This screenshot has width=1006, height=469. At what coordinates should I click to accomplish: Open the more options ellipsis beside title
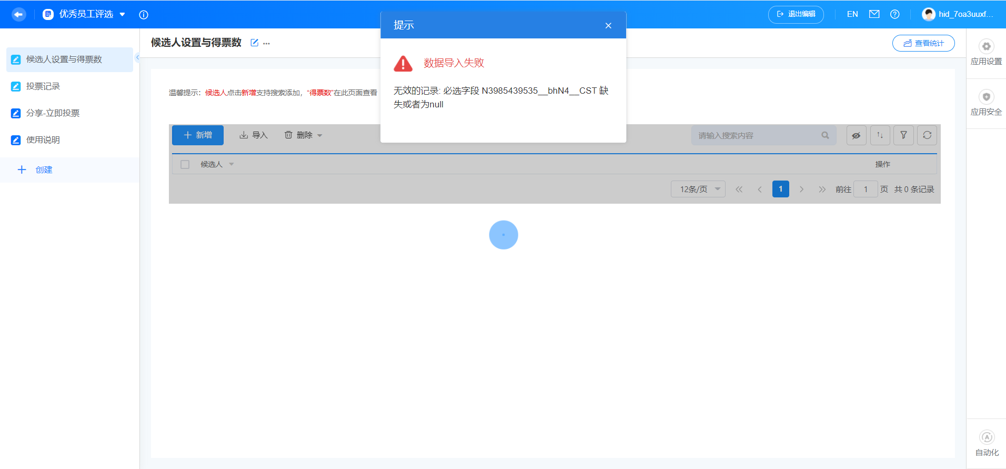(x=267, y=43)
